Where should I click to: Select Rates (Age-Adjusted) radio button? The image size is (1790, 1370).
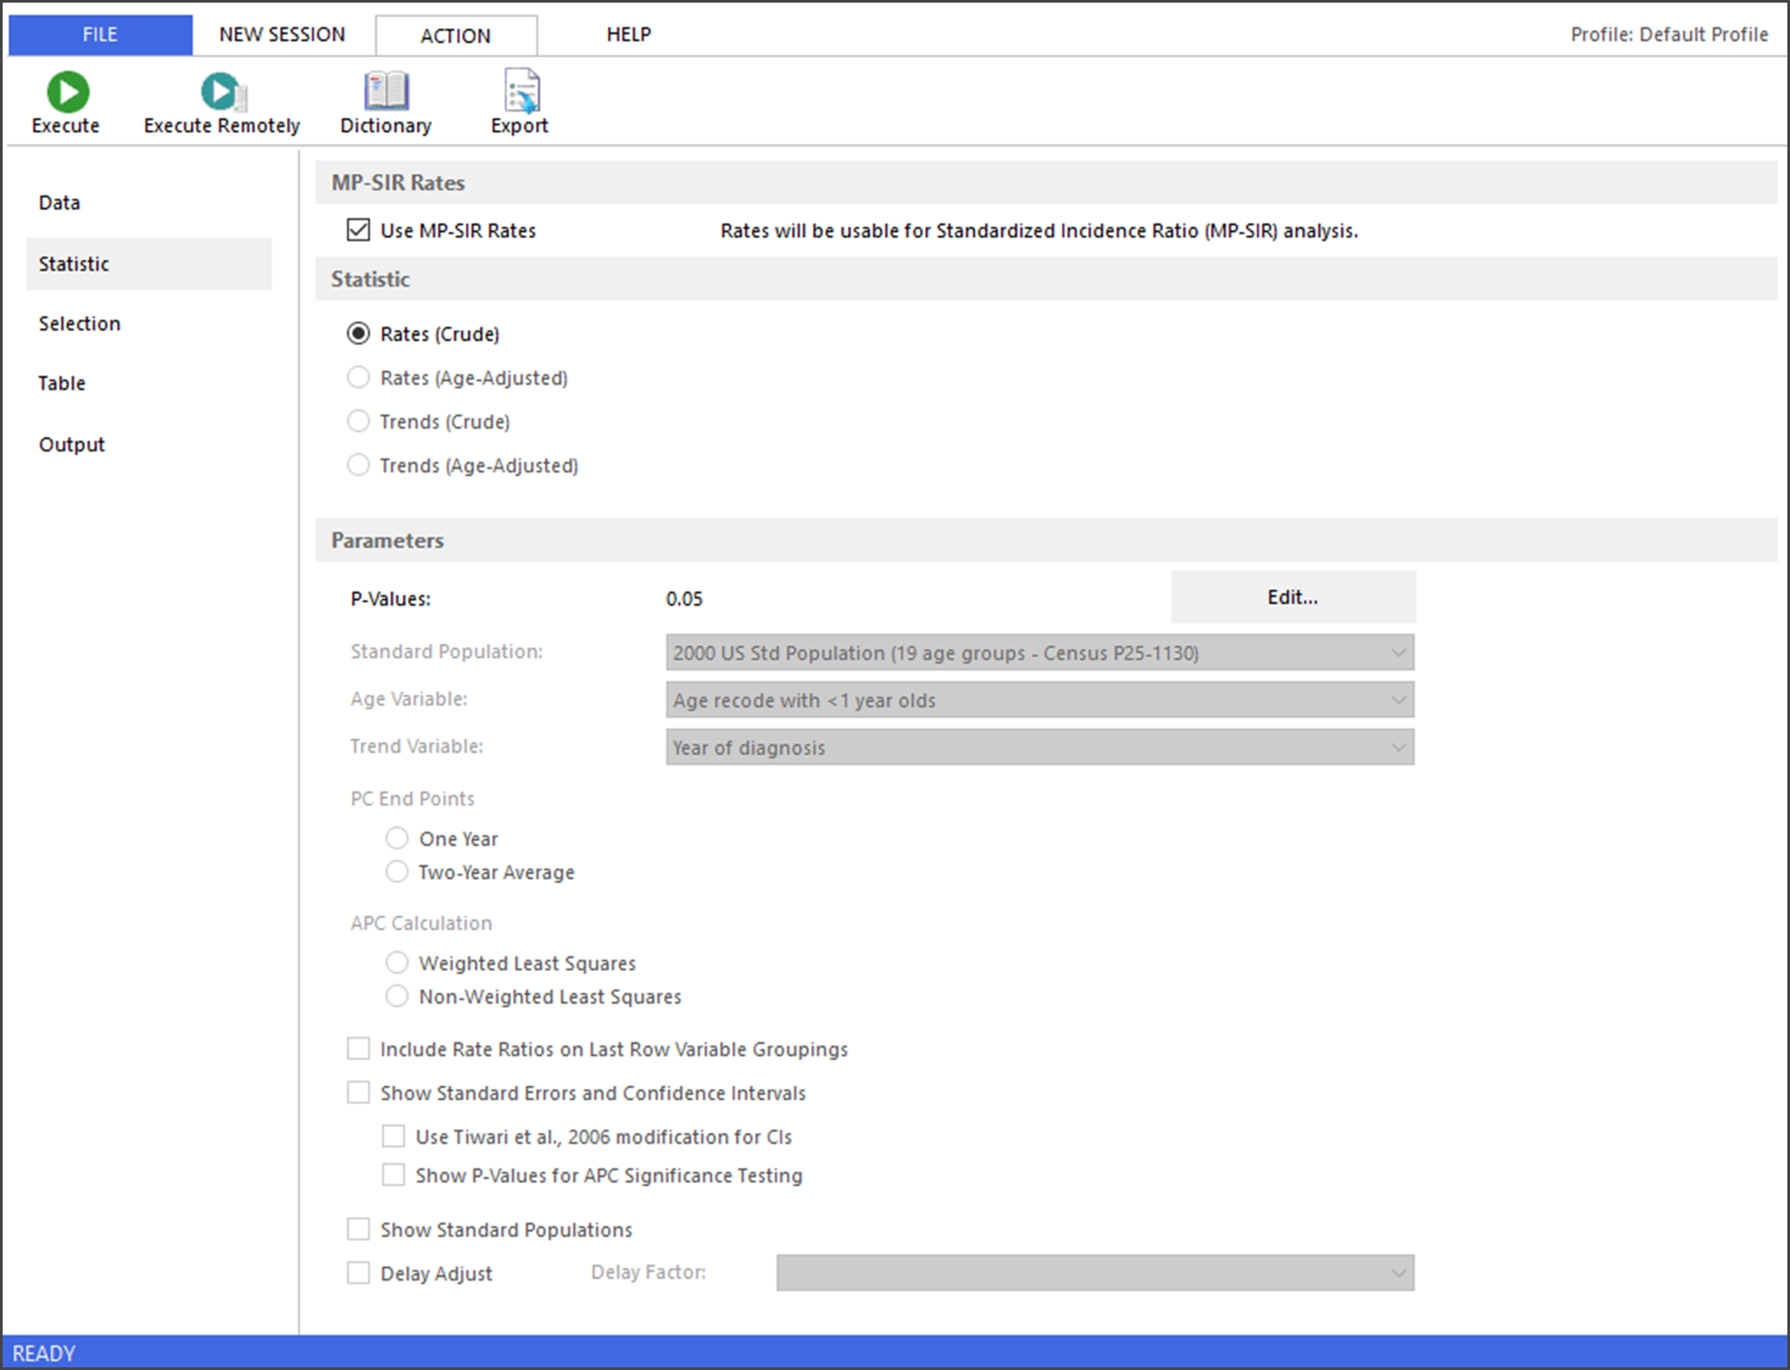pyautogui.click(x=359, y=378)
